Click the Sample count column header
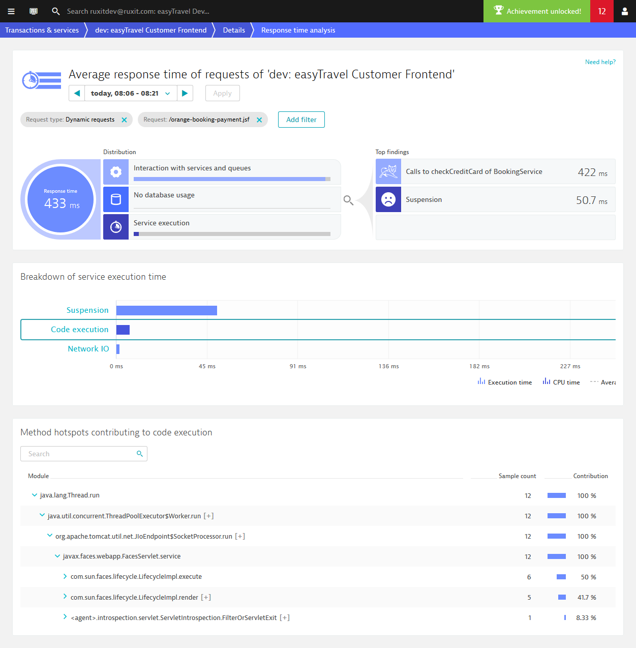The image size is (636, 648). (518, 476)
